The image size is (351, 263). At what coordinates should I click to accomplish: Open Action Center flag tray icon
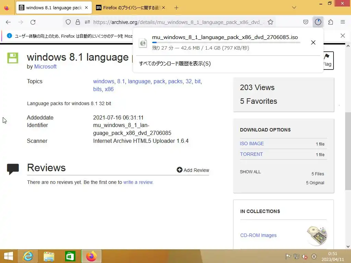[x=288, y=256]
